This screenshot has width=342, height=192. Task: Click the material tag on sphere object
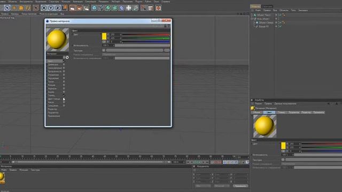284,22
